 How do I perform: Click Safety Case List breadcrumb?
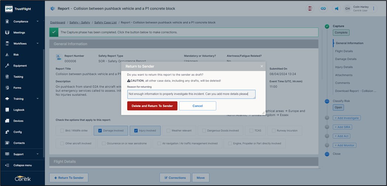point(106,23)
